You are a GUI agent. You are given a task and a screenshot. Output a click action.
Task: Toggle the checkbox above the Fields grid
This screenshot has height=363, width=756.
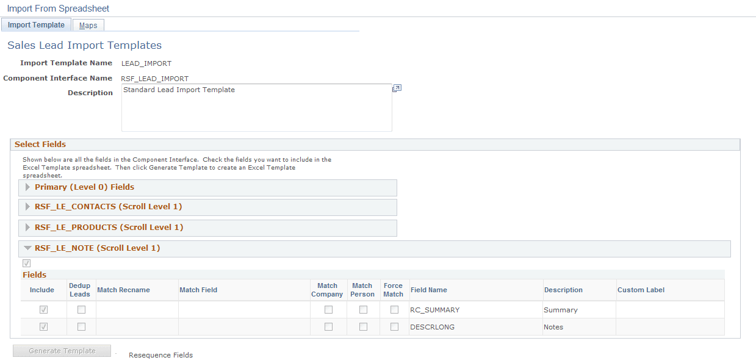pos(26,263)
